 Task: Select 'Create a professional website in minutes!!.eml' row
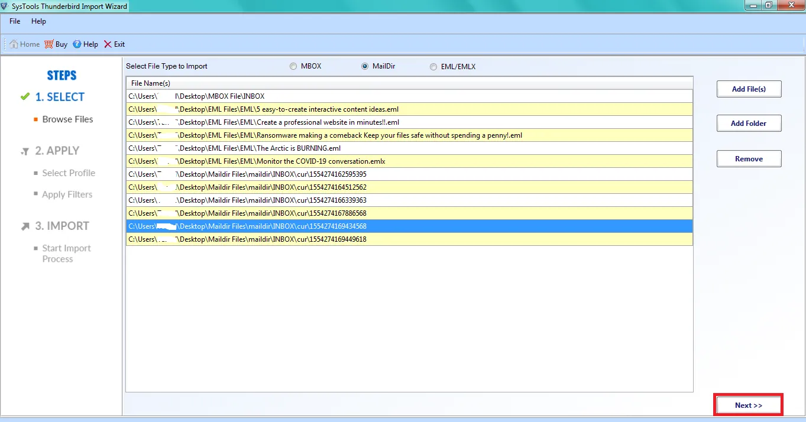[x=409, y=122]
